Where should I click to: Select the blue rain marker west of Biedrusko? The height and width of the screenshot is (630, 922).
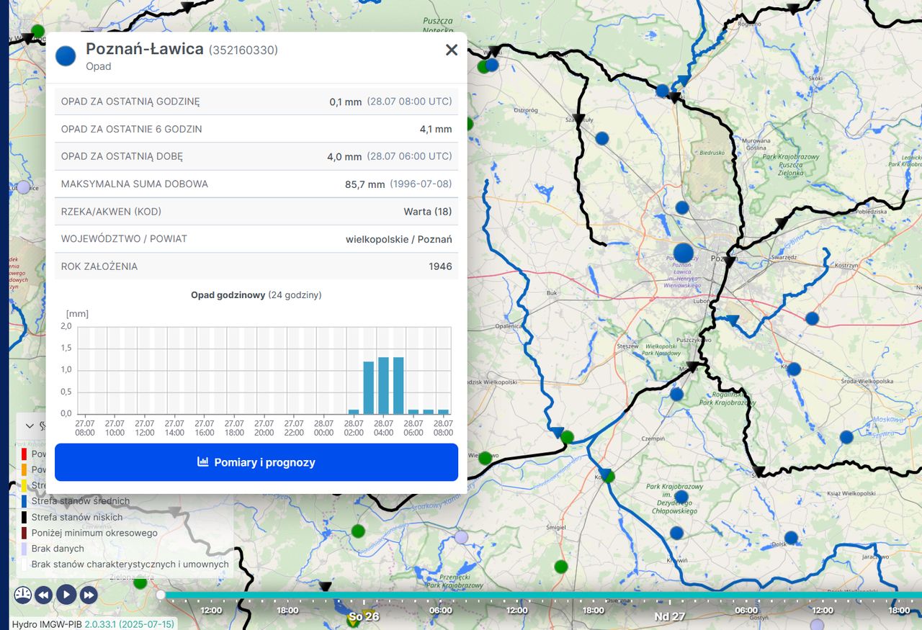682,207
